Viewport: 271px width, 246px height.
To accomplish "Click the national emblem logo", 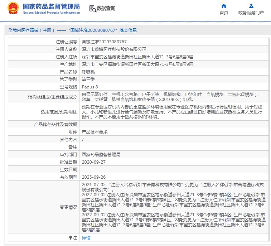I will point(13,8).
